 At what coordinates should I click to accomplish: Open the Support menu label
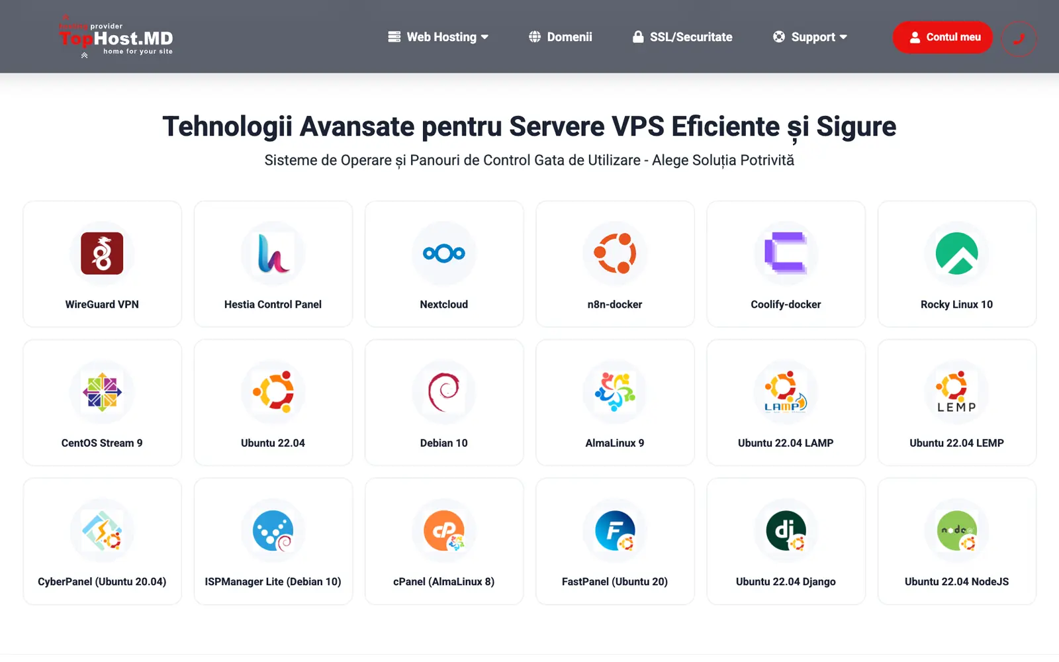tap(813, 37)
